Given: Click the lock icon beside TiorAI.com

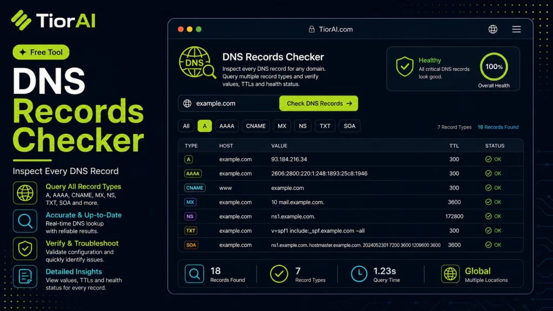Looking at the screenshot, I should coord(312,29).
